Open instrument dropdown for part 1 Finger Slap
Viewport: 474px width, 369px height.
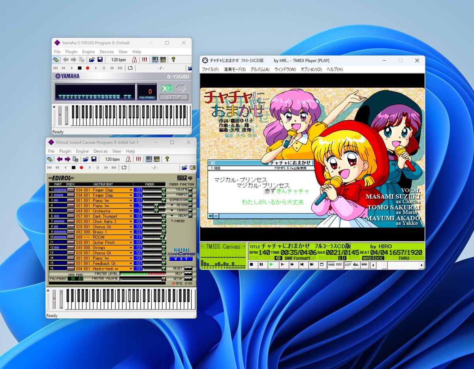tap(131, 190)
